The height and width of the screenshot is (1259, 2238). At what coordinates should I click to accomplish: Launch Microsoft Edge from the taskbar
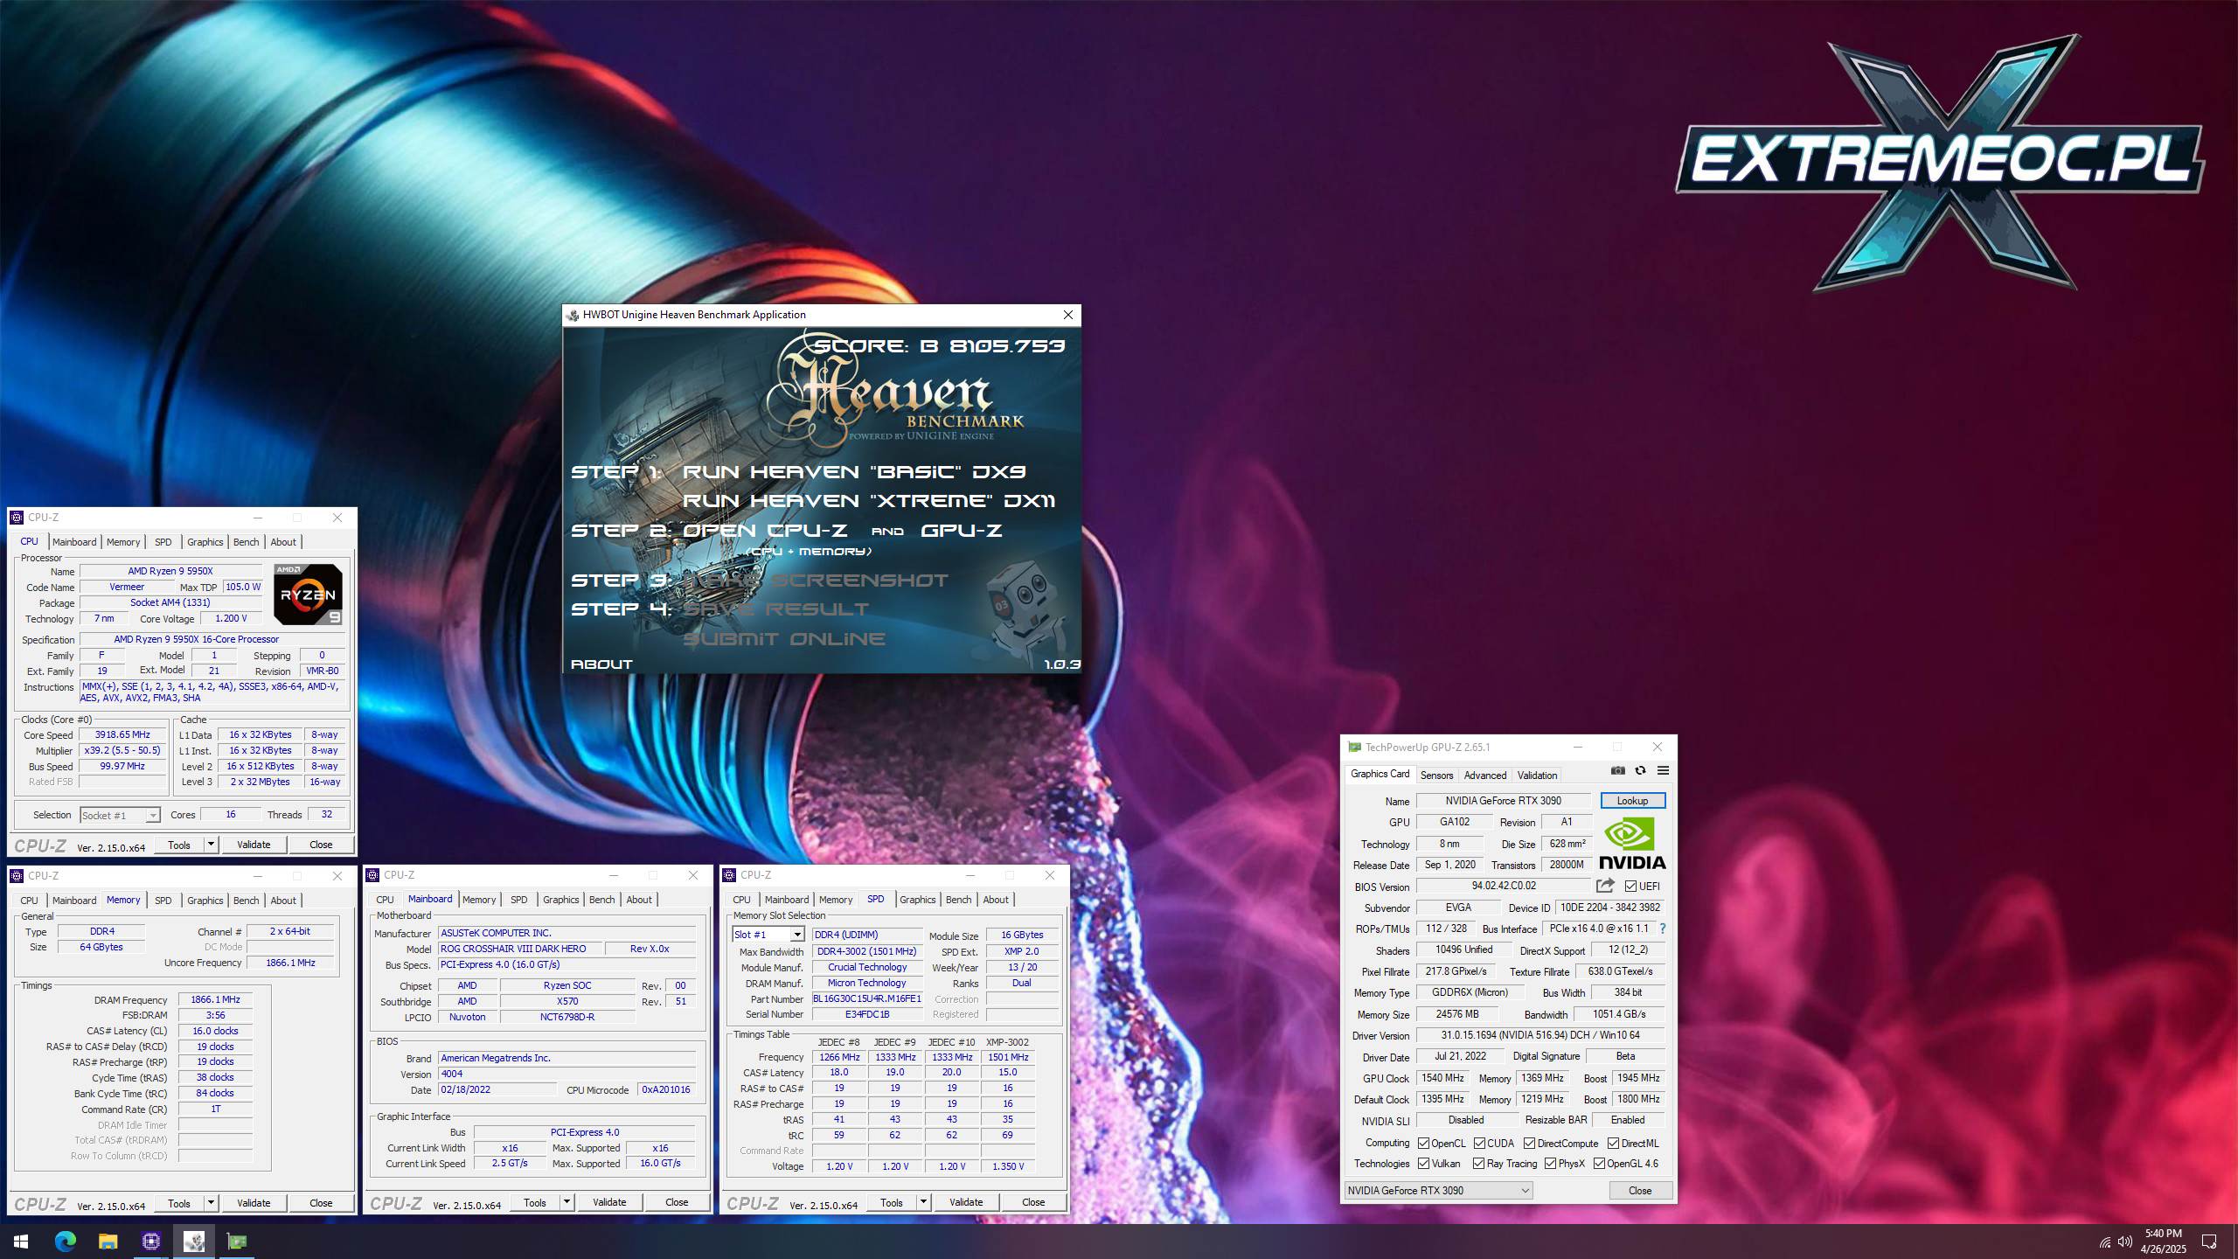click(65, 1242)
